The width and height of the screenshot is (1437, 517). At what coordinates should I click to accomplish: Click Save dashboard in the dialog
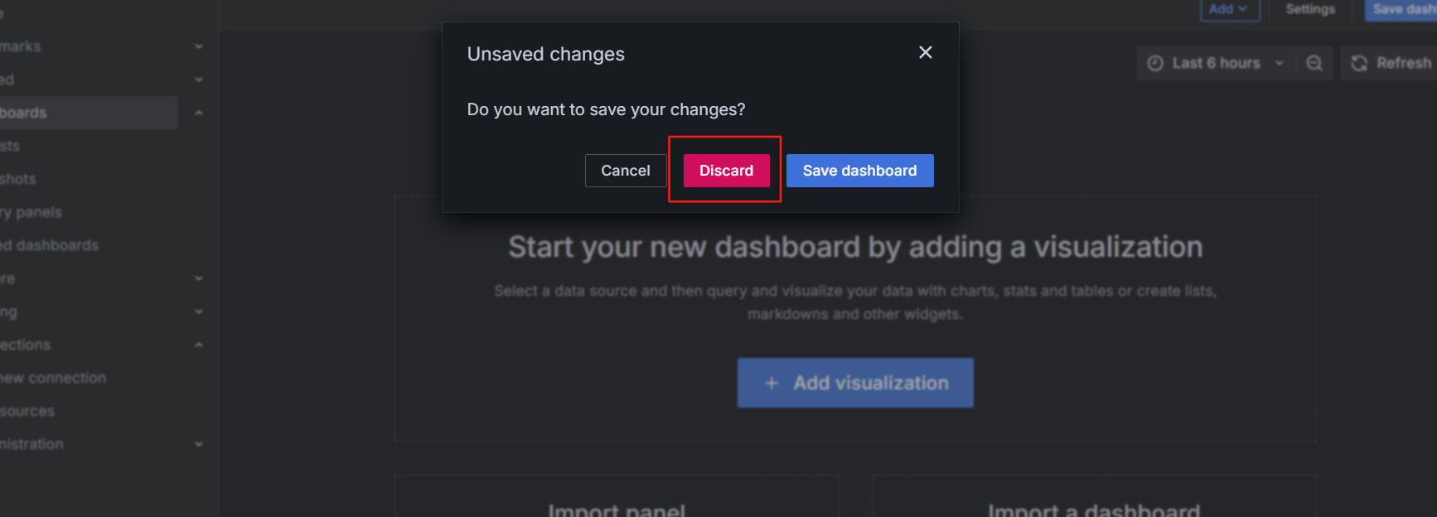coord(859,171)
